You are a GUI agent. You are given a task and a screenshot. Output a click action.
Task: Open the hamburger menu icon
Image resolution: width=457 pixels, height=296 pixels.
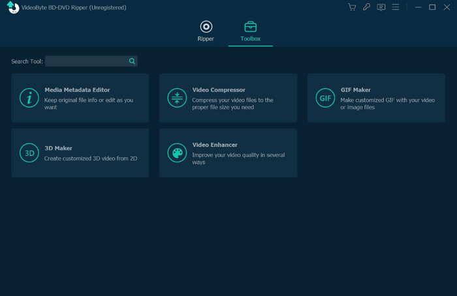tap(396, 7)
